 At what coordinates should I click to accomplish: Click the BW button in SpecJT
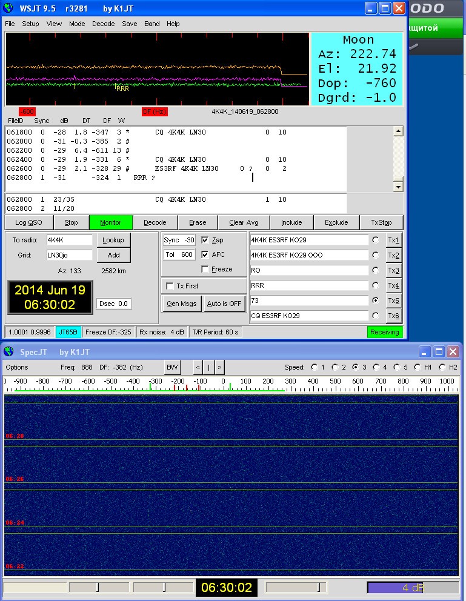173,367
